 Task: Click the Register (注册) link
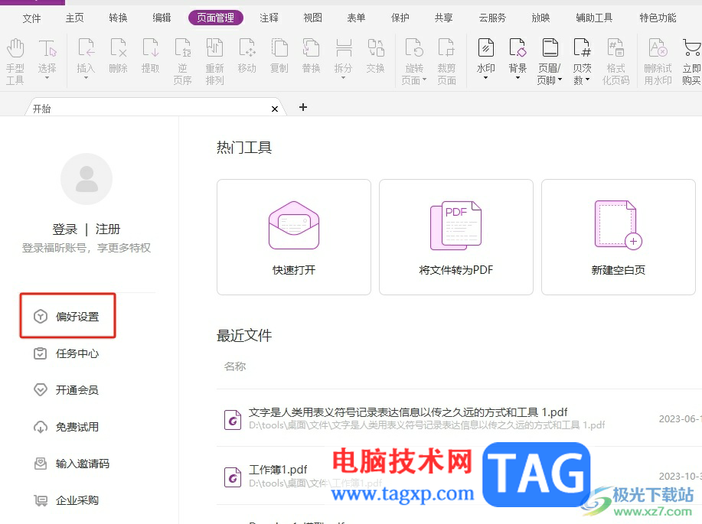click(108, 229)
